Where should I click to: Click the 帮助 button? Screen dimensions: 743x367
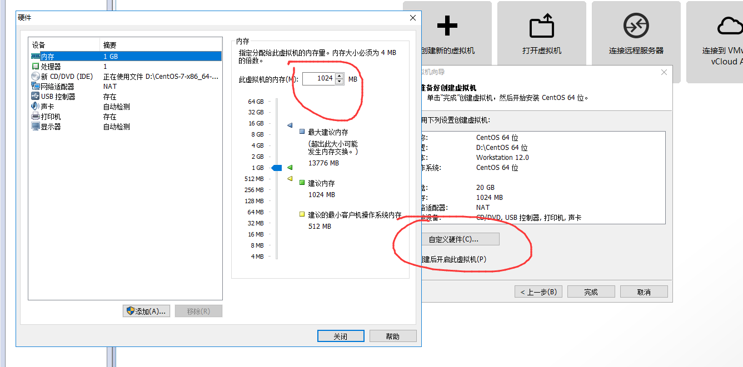(x=392, y=336)
